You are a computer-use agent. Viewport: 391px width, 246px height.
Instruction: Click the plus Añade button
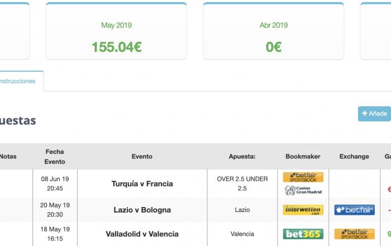pyautogui.click(x=375, y=114)
